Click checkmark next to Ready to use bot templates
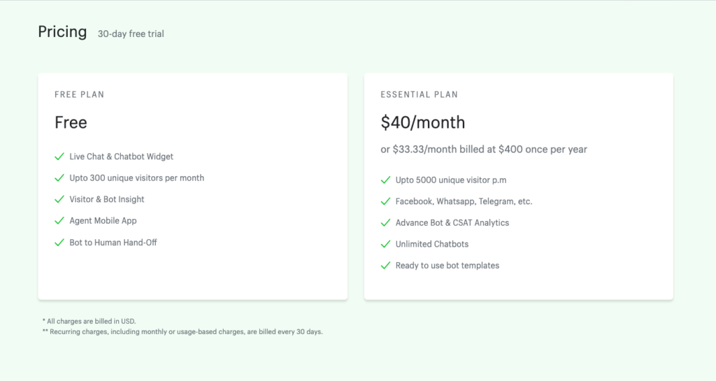This screenshot has width=716, height=381. click(385, 266)
